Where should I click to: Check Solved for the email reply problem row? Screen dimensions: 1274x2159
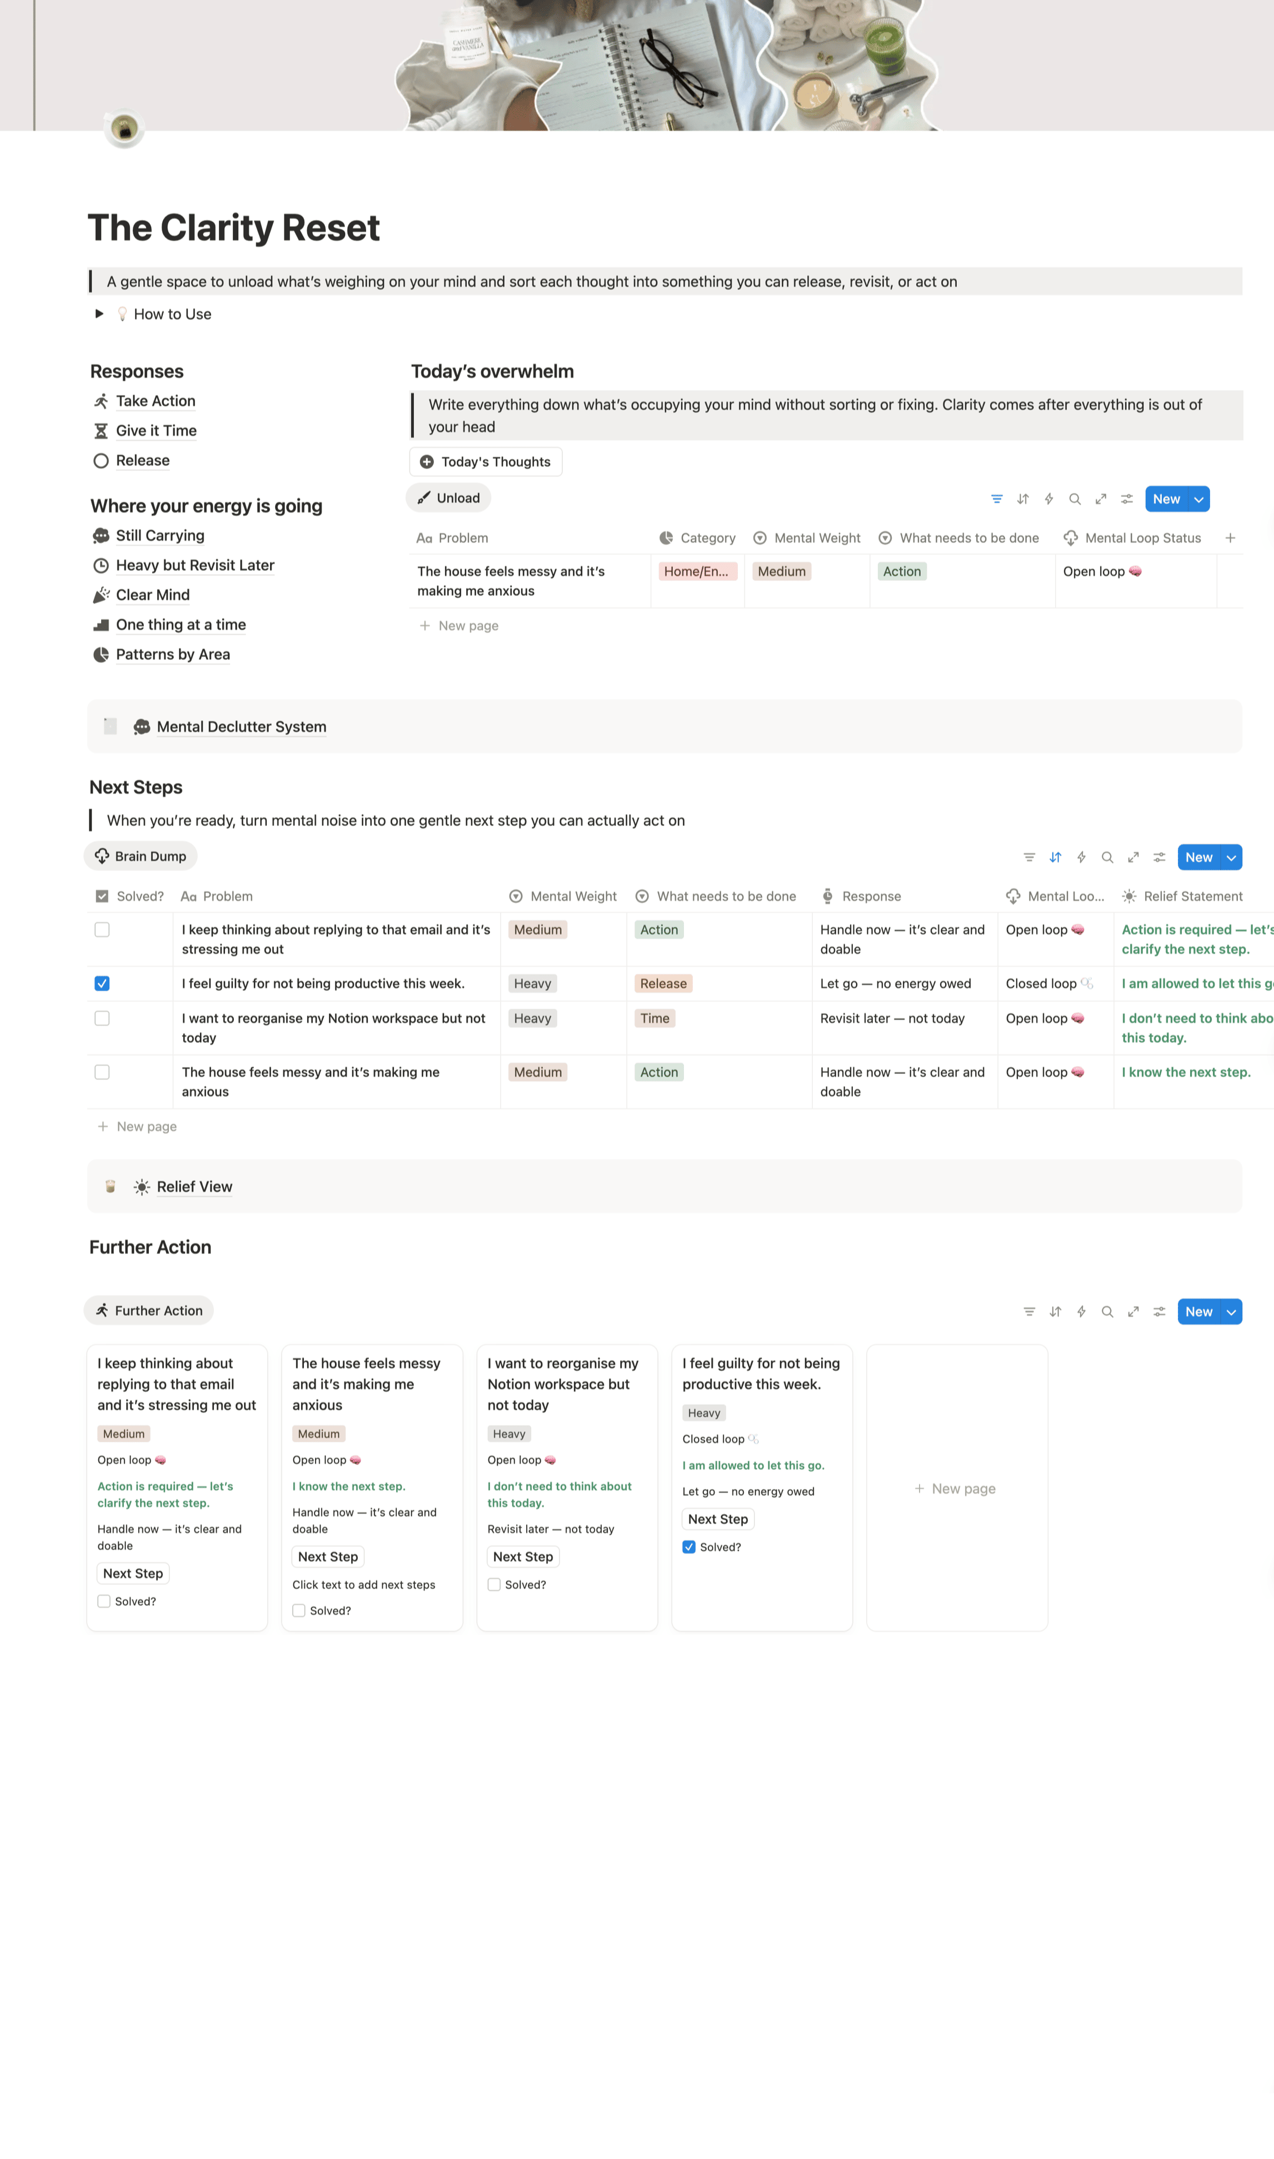point(102,929)
